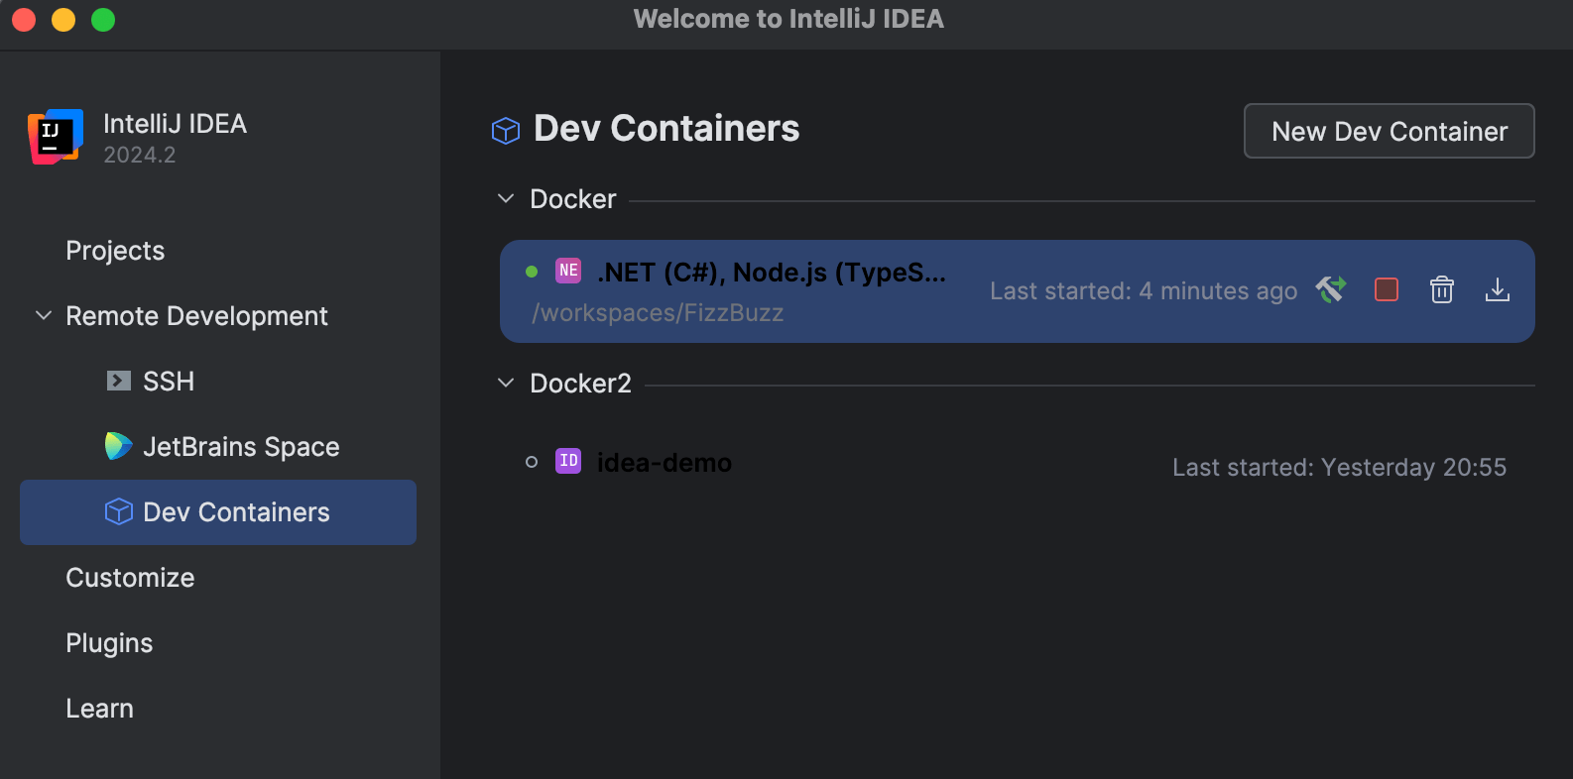This screenshot has width=1573, height=779.
Task: Collapse the Docker2 section
Action: click(506, 384)
